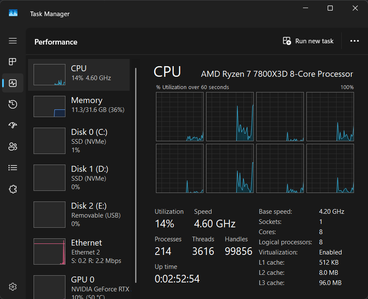The height and width of the screenshot is (299, 368).
Task: Click the Performance page heading
Action: pos(56,42)
